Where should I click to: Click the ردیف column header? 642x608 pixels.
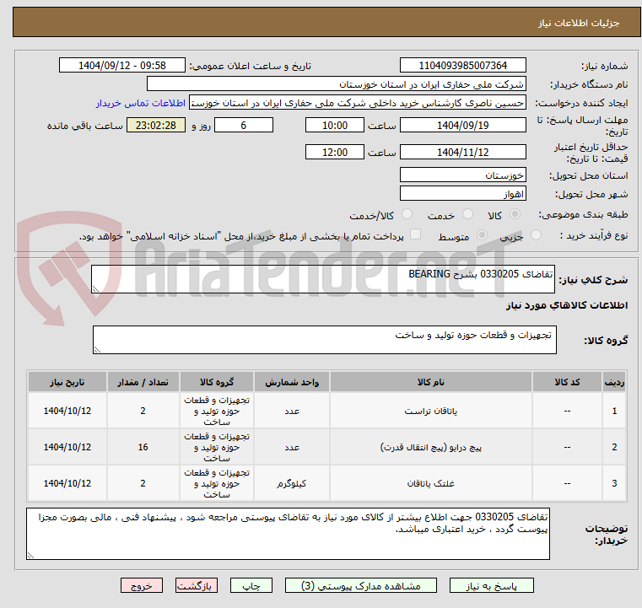[x=614, y=382]
